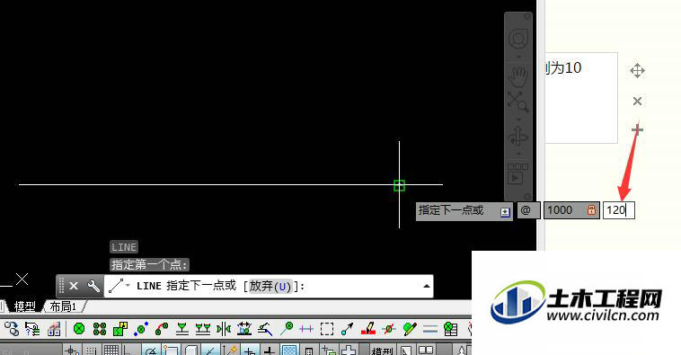Screen dimensions: 681x355
Task: Toggle the lock icon on 1000 field
Action: (x=591, y=210)
